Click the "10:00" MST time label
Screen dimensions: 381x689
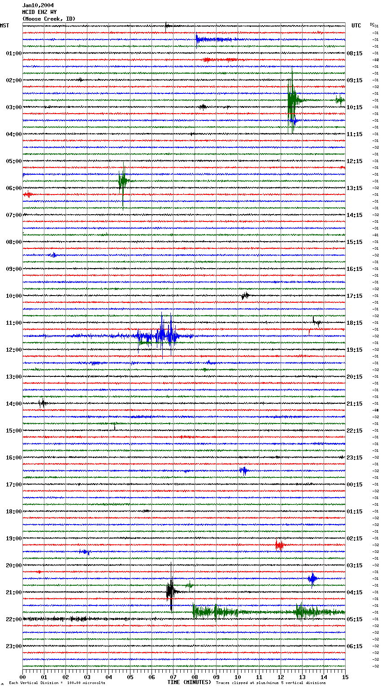14,296
